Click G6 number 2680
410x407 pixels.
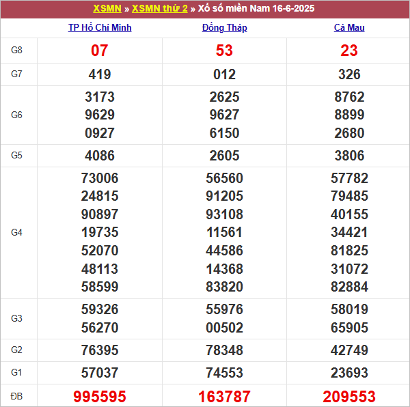pyautogui.click(x=349, y=133)
